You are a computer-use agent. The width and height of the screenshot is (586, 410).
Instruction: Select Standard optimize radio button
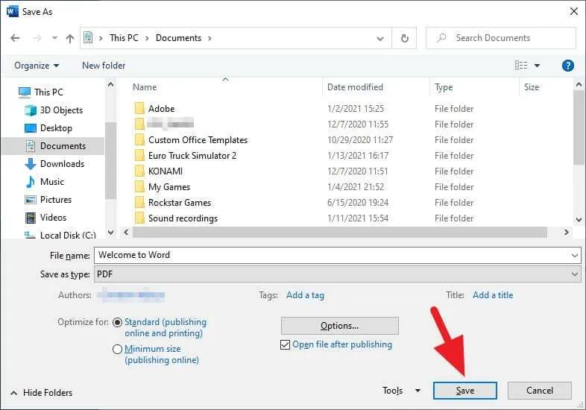117,322
